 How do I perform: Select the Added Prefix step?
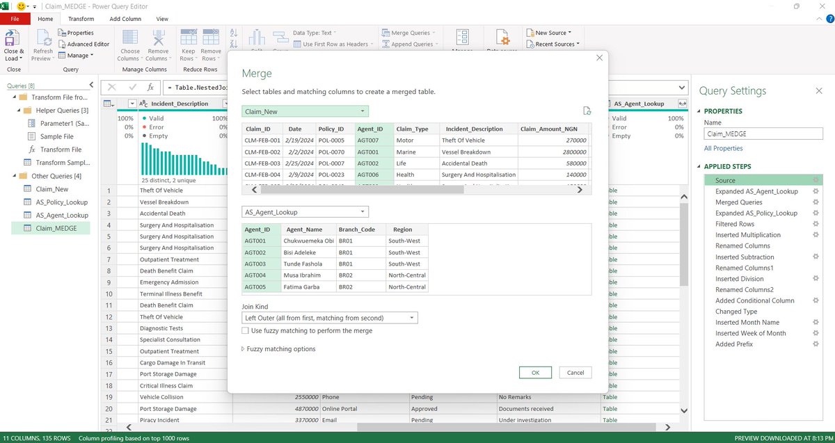pos(734,344)
